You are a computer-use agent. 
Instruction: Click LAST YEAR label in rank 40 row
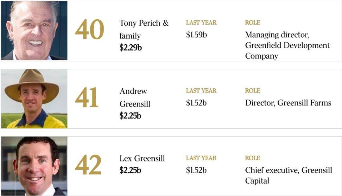[x=201, y=23]
